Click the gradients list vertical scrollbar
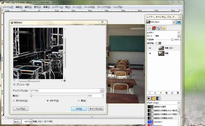205x126 pixels. 179,111
